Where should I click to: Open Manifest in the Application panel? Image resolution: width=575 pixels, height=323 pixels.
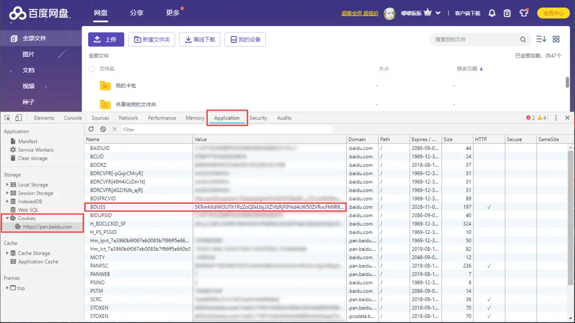pos(27,141)
